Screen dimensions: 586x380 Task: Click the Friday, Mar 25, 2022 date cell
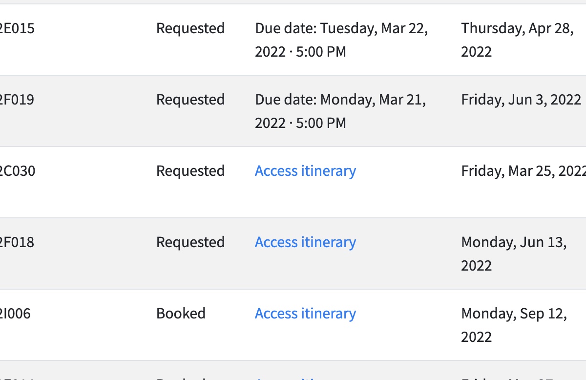click(523, 171)
